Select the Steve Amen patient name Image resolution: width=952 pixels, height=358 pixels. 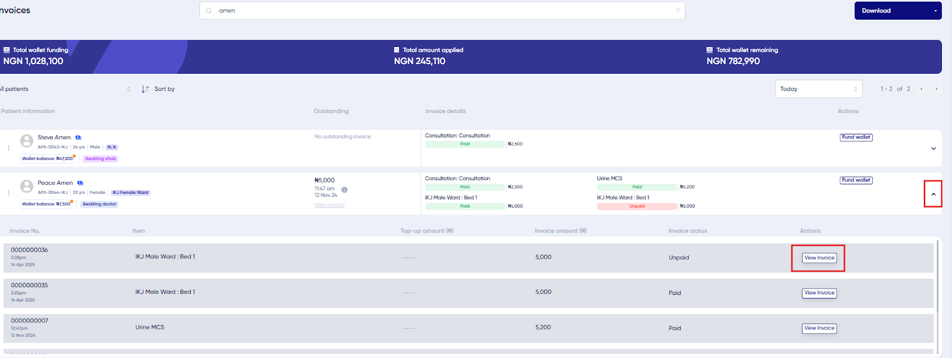pyautogui.click(x=54, y=137)
